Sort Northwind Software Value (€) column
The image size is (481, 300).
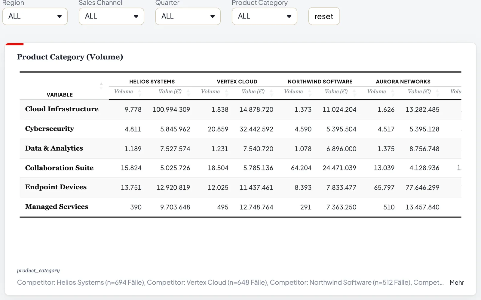[x=354, y=93]
